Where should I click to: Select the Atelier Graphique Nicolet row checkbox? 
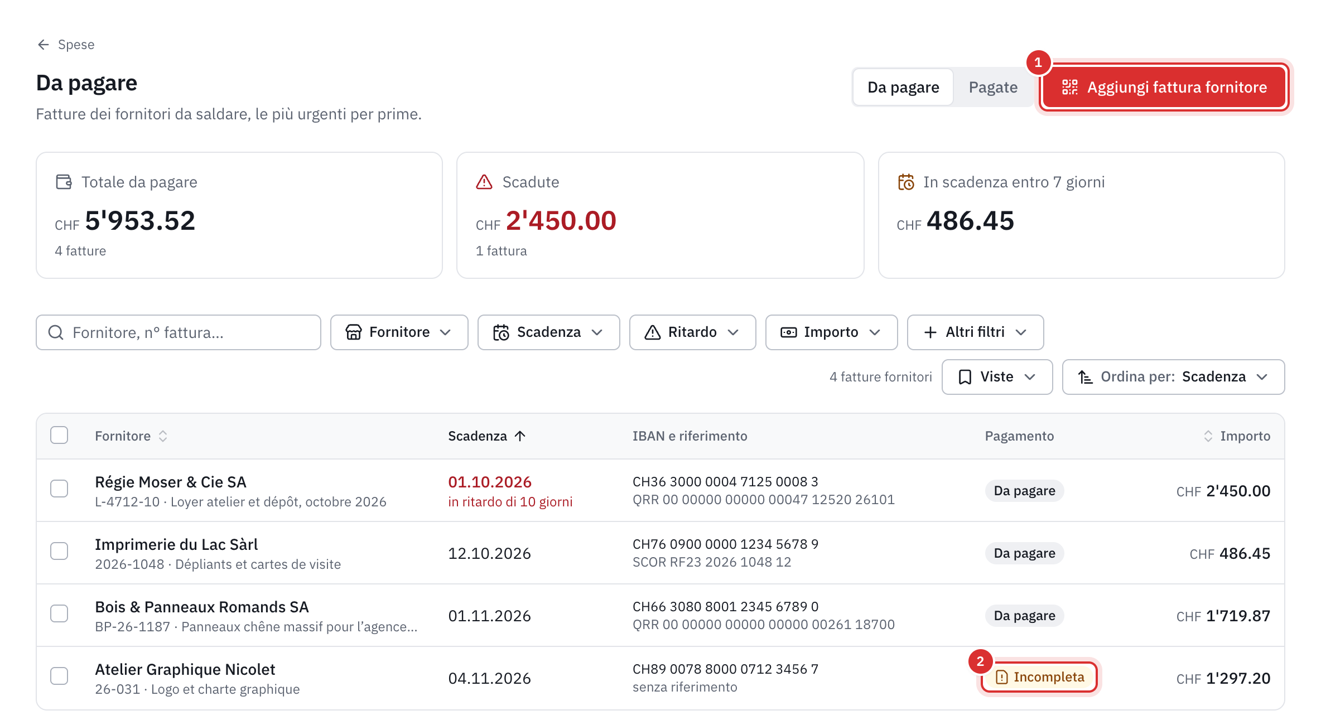tap(59, 676)
